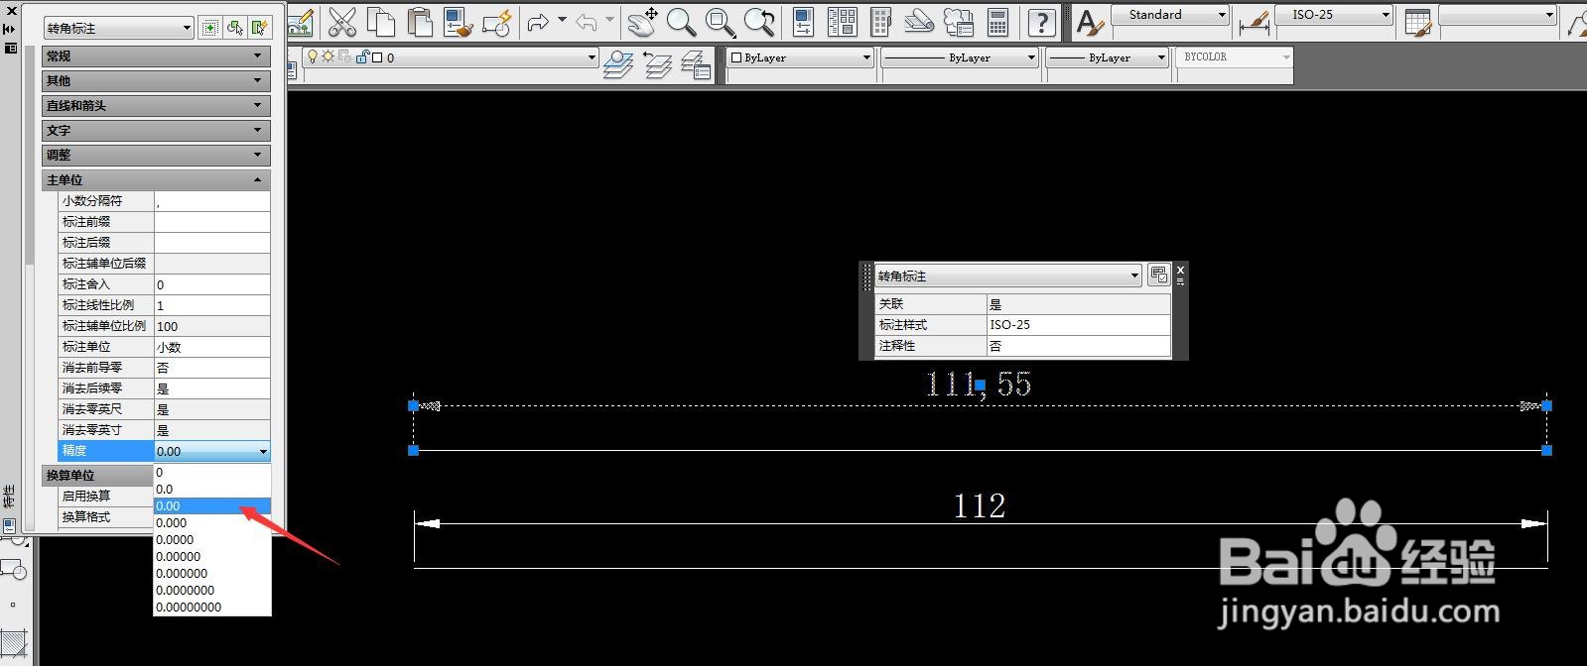The height and width of the screenshot is (666, 1587).
Task: Toggle PICKADD value icon in properties panel
Action: click(210, 28)
